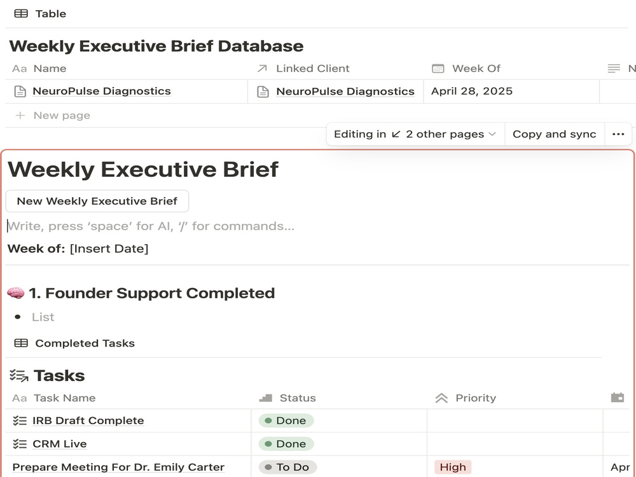
Task: Click empty Priority cell for IRB Draft Complete
Action: click(515, 420)
